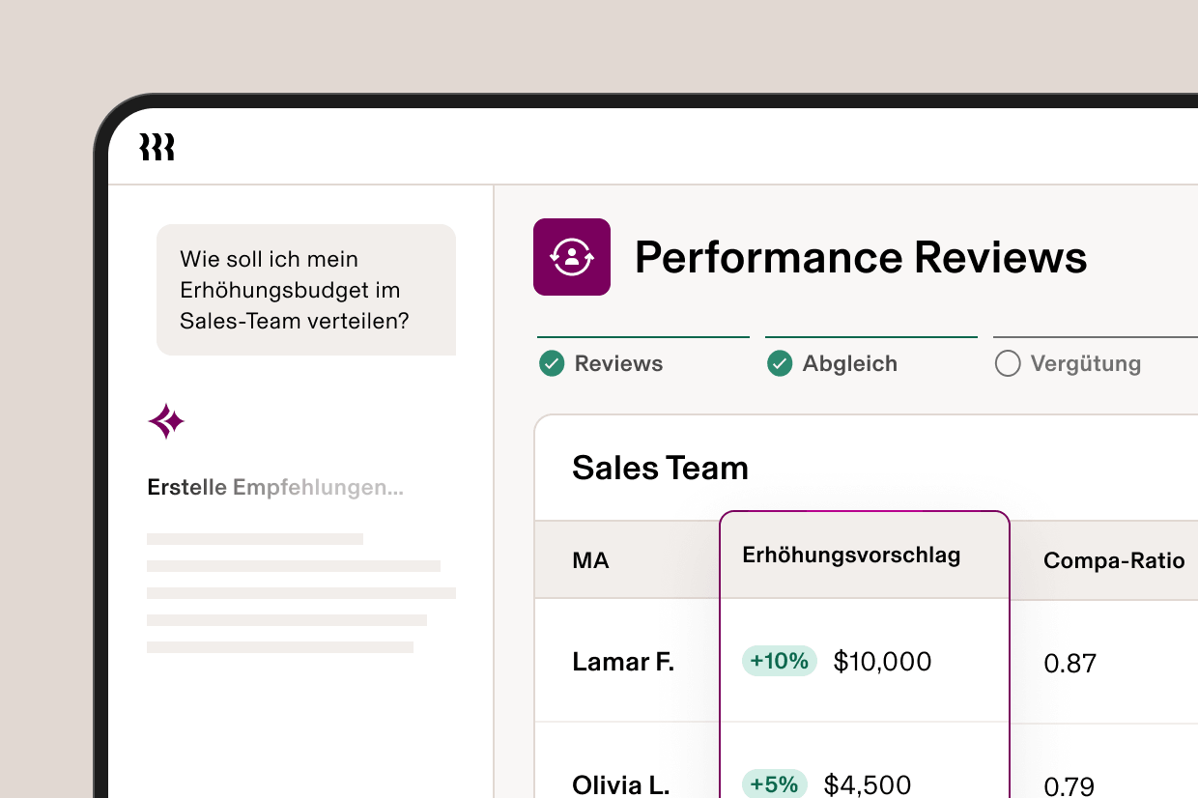Click the Abgleich step checkmark icon

pos(780,364)
